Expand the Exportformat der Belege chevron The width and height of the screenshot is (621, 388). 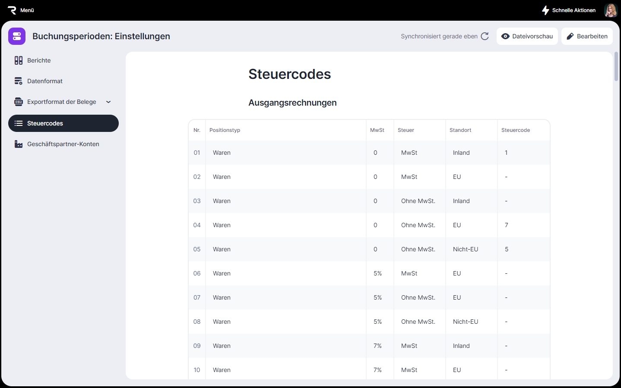pyautogui.click(x=108, y=102)
